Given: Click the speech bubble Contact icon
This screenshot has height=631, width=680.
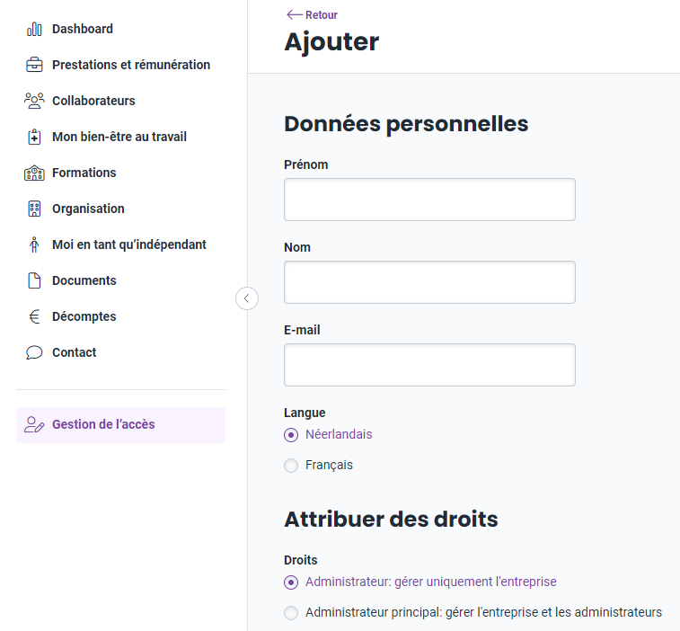Looking at the screenshot, I should point(34,353).
